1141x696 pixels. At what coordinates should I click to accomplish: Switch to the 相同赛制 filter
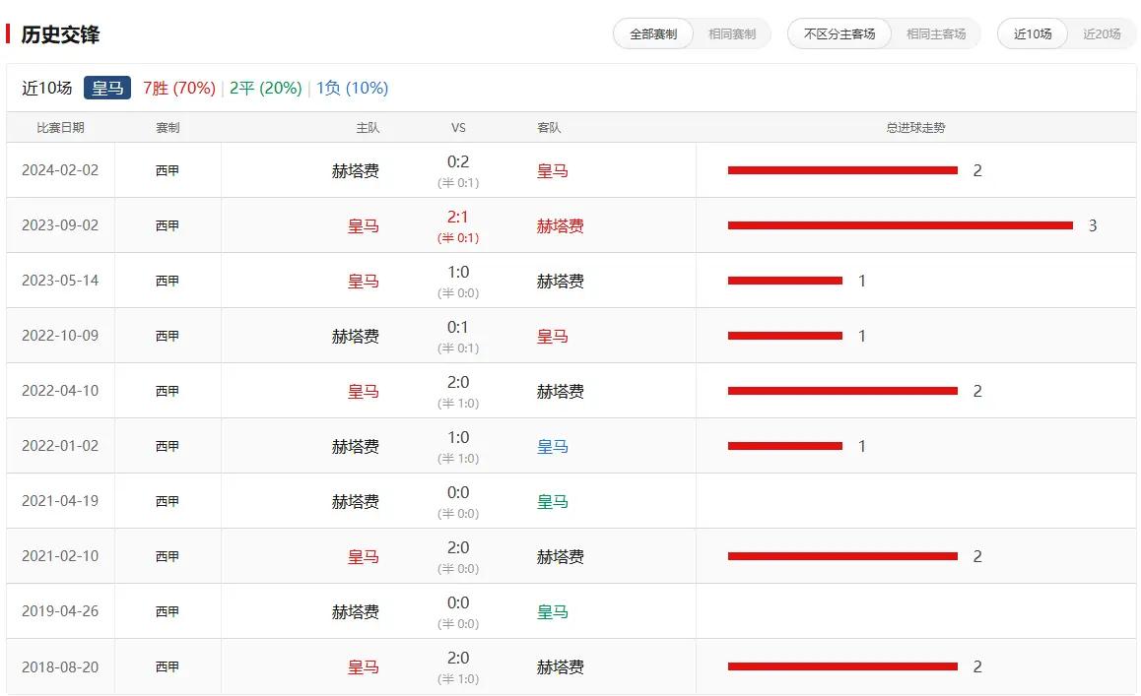(x=732, y=34)
